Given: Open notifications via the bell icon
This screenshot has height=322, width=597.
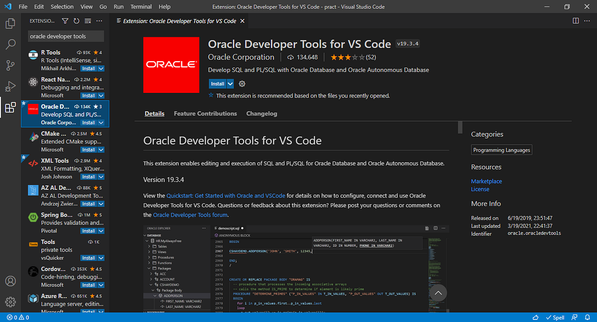Looking at the screenshot, I should 587,317.
